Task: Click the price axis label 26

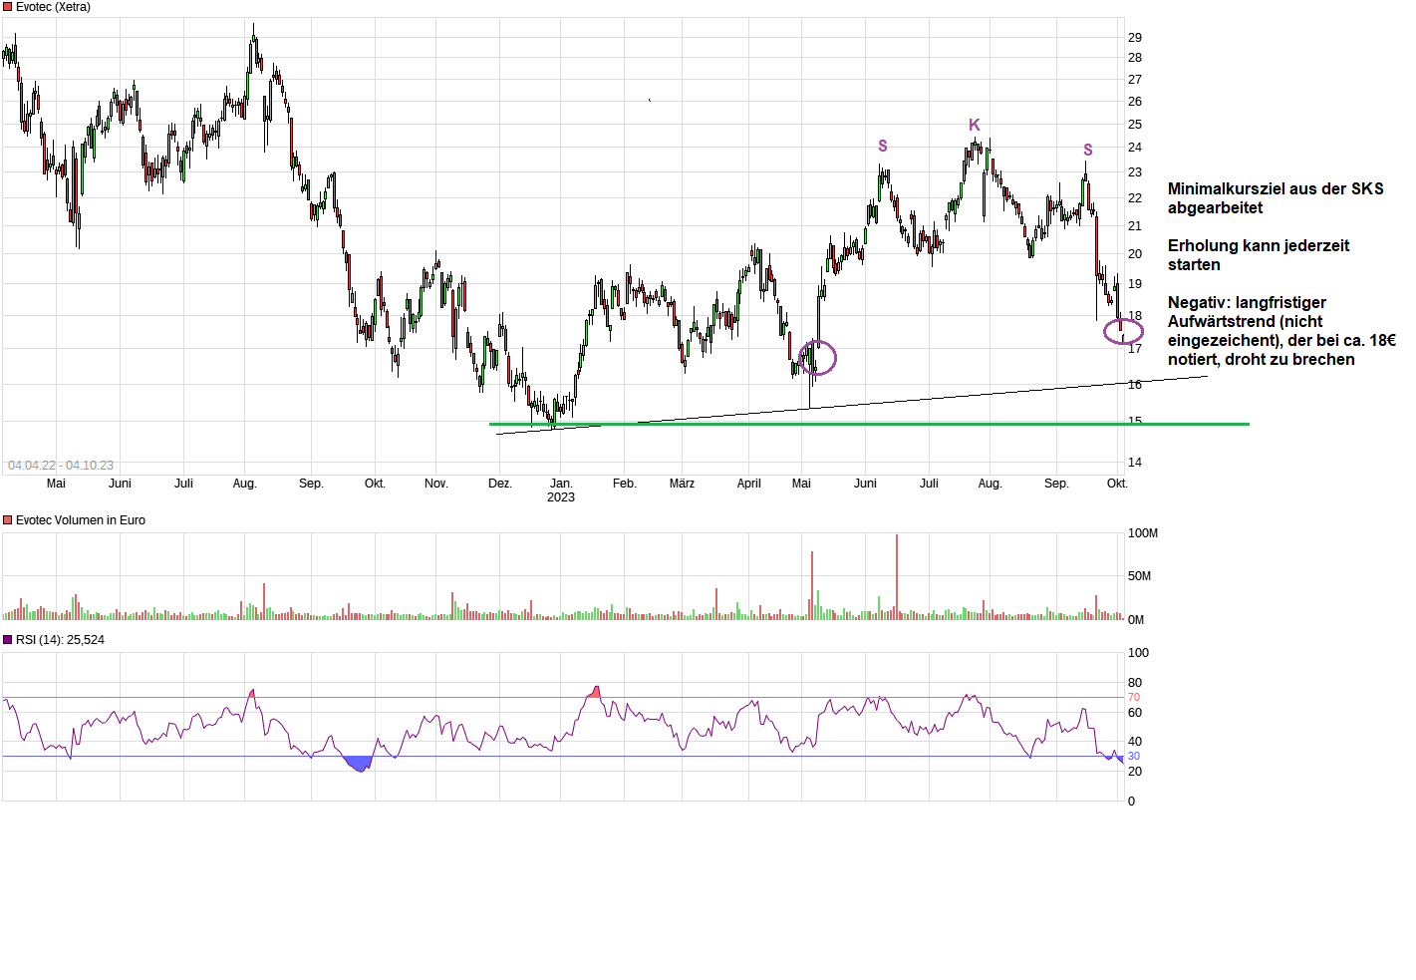Action: coord(1135,102)
